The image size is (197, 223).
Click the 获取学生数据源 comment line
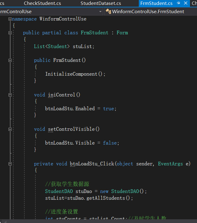[x=67, y=184]
